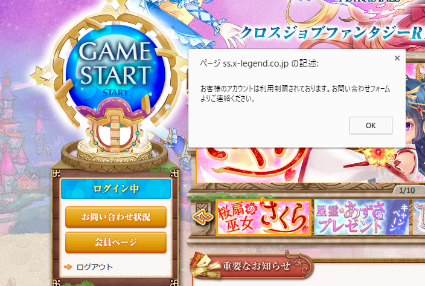
Task: Click the gold star ornament left of orb
Action: click(40, 77)
